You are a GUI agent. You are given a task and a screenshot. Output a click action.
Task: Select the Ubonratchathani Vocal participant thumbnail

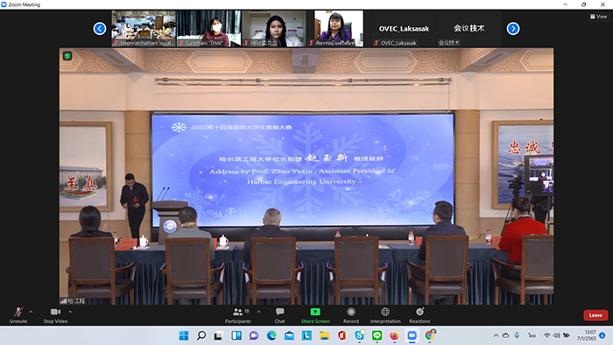144,29
